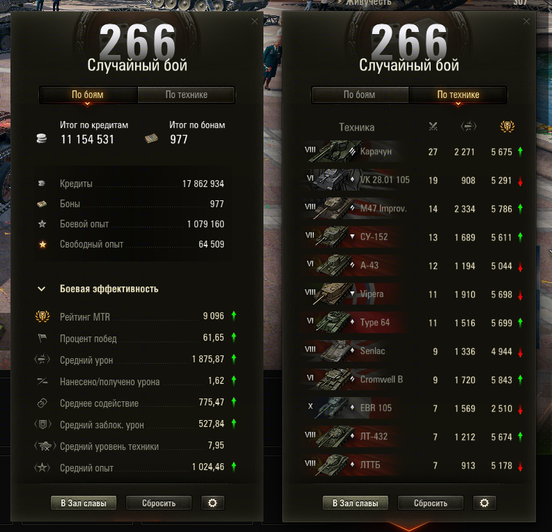Switch right panel to По боям tab
552x532 pixels.
point(359,95)
